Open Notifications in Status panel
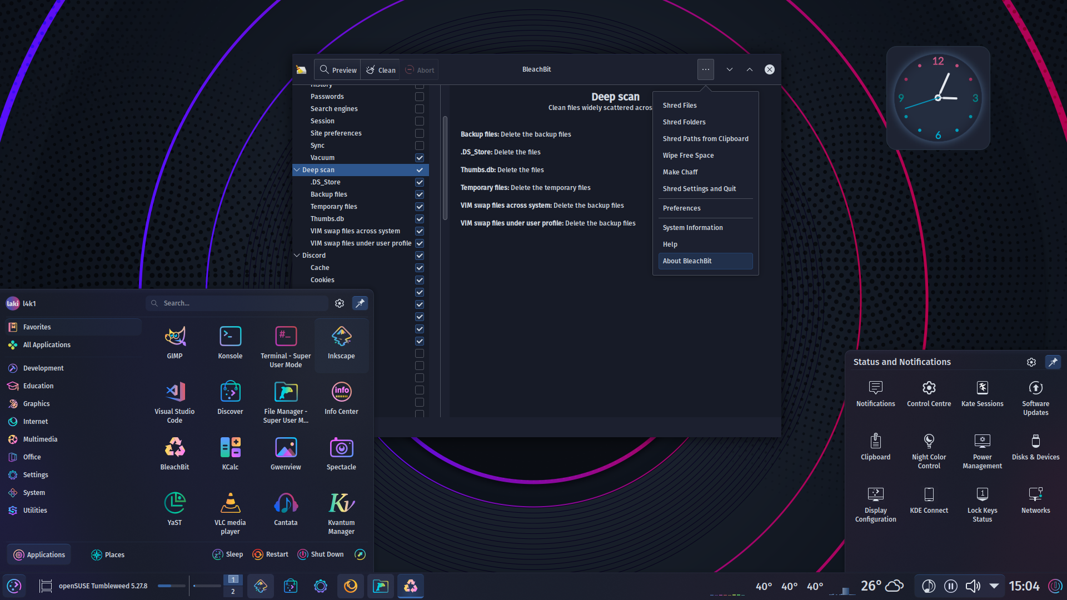Viewport: 1067px width, 600px height. pyautogui.click(x=875, y=394)
